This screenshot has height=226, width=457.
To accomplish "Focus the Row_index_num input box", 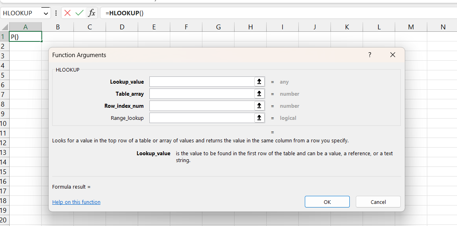I will (x=202, y=106).
